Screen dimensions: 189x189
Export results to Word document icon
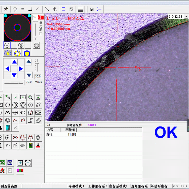tap(10, 163)
